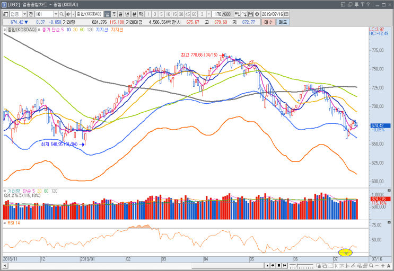Zoom in with the plus icon
The width and height of the screenshot is (394, 271).
coord(383,266)
